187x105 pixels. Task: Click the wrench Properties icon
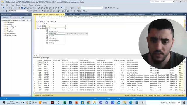pos(108,8)
